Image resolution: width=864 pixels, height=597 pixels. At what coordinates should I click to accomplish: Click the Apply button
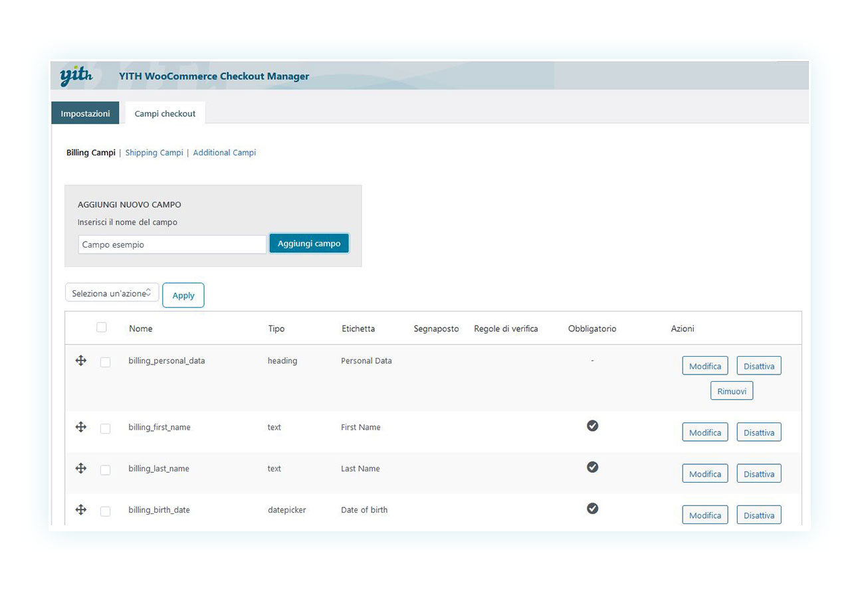(183, 296)
